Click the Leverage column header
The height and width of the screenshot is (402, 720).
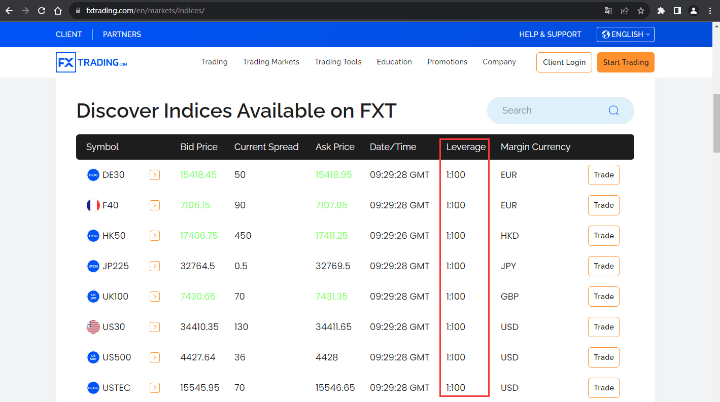point(466,147)
